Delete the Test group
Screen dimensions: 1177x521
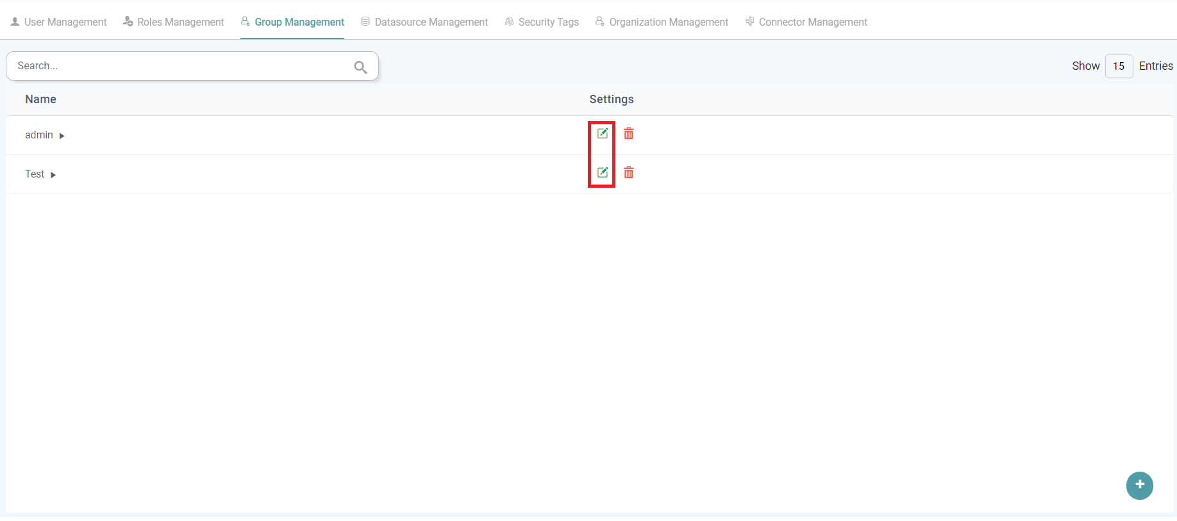(x=629, y=172)
